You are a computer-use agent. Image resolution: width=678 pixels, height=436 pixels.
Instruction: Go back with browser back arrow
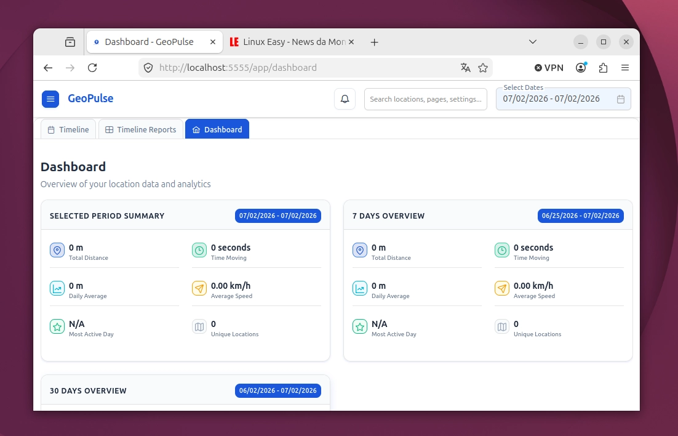tap(48, 68)
